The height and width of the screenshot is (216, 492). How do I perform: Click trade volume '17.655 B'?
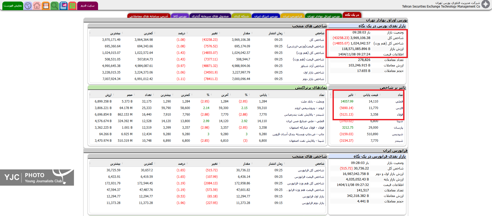364,71
